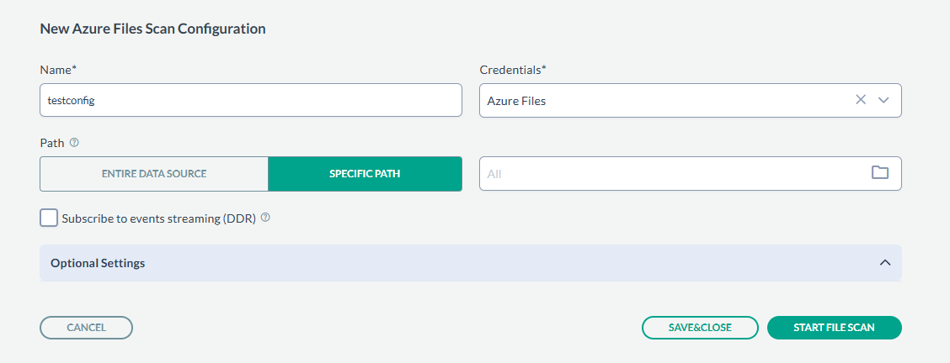The image size is (950, 363).
Task: Click the path input showing All
Action: coord(674,174)
